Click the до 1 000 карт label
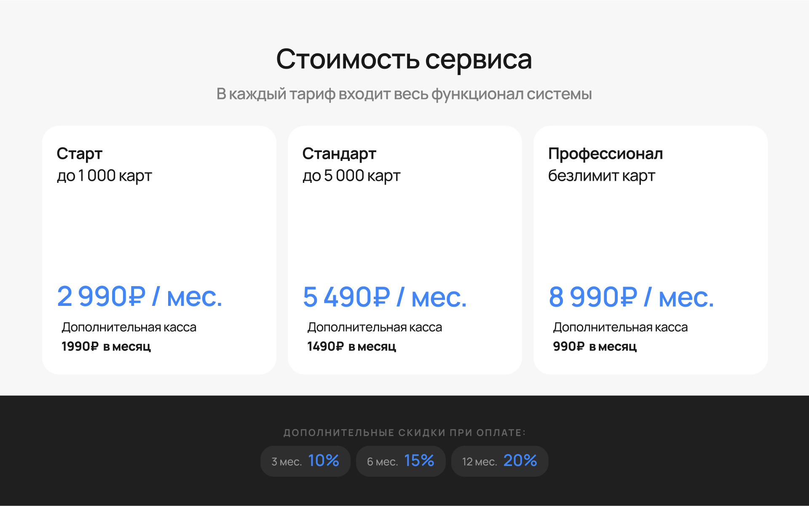Image resolution: width=809 pixels, height=506 pixels. click(x=104, y=176)
